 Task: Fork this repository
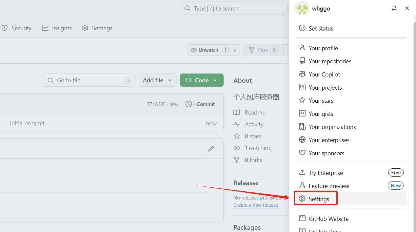pyautogui.click(x=263, y=50)
